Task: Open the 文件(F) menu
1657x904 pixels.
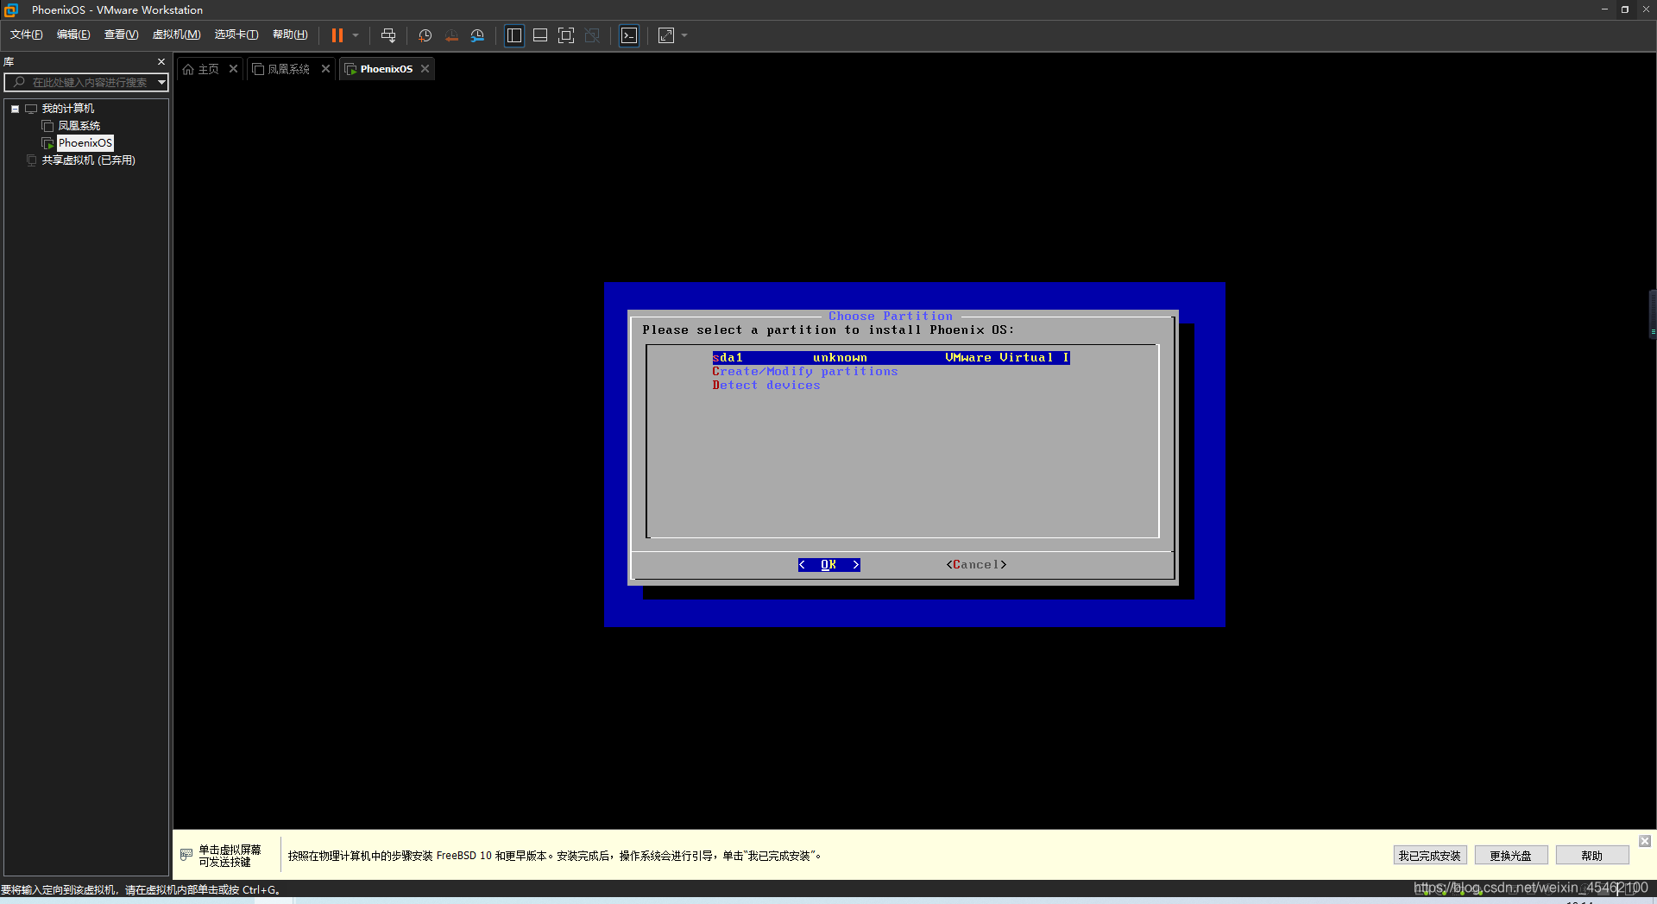Action: [x=26, y=35]
